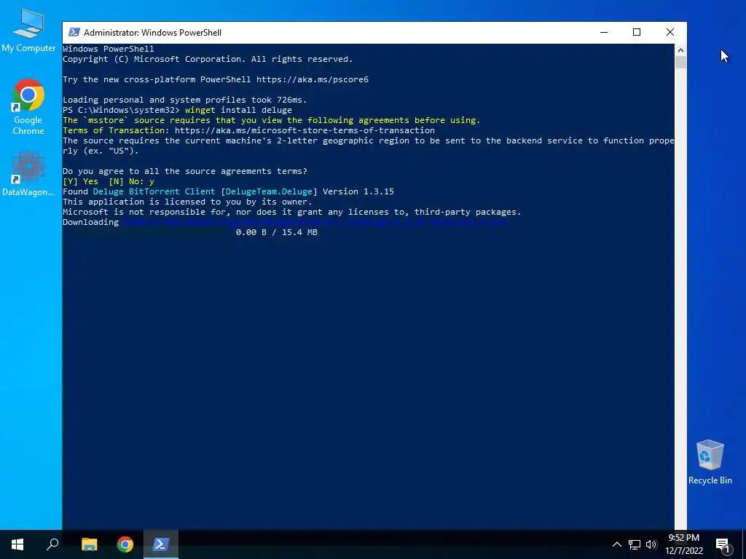This screenshot has width=746, height=559.
Task: Launch File Explorer from the taskbar
Action: coord(90,544)
